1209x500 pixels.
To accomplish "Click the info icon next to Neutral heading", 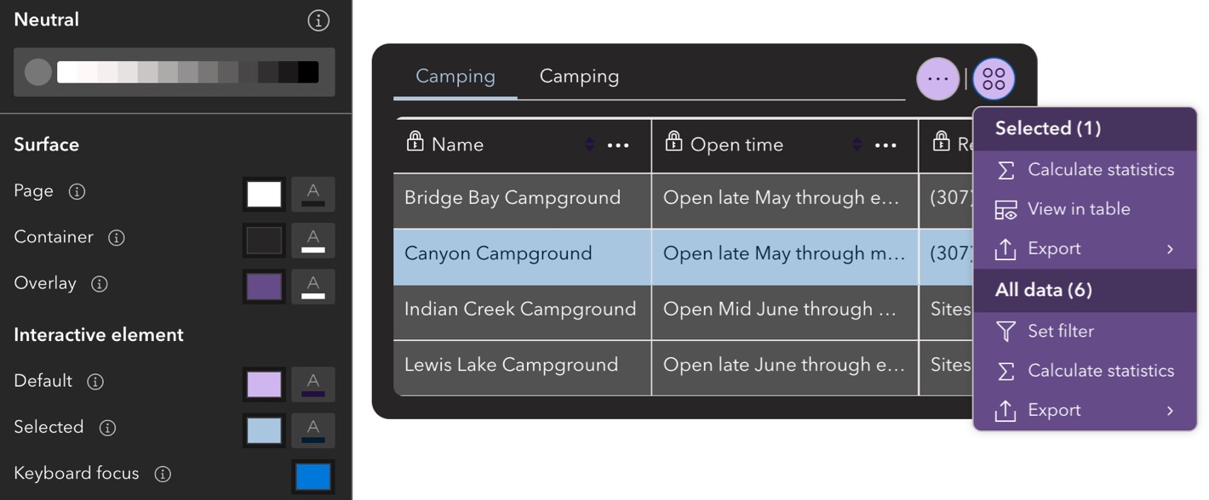I will coord(318,20).
